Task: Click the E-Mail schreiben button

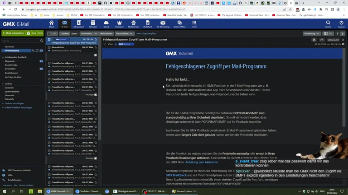Action: pos(14,33)
